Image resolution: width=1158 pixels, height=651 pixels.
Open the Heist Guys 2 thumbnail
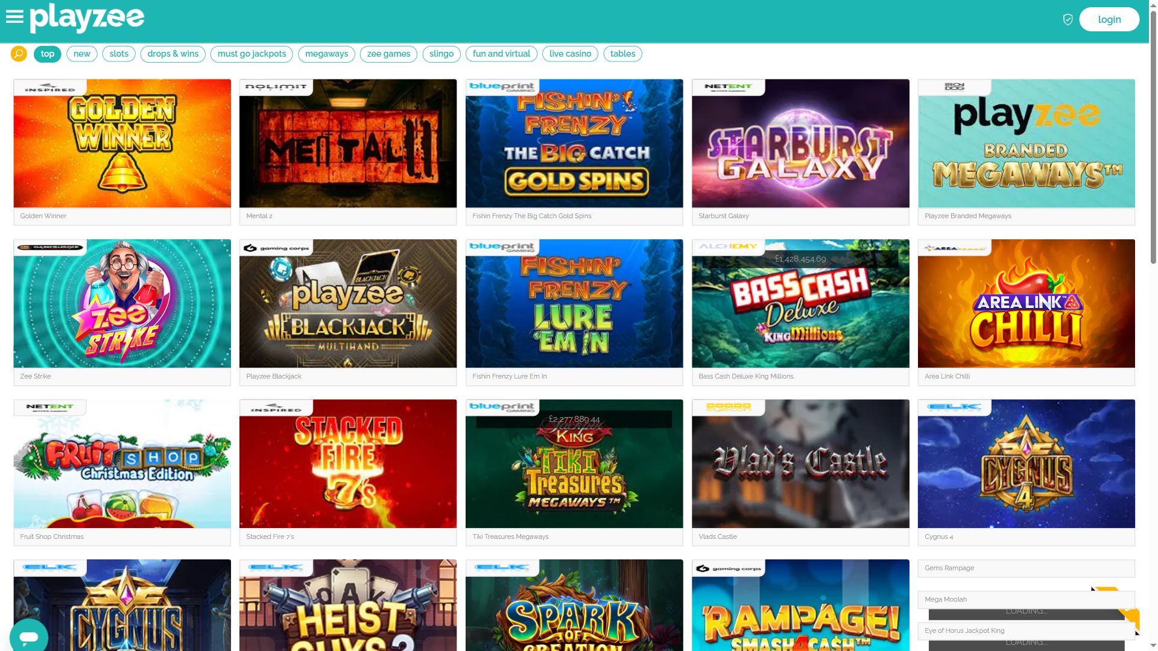pos(348,605)
